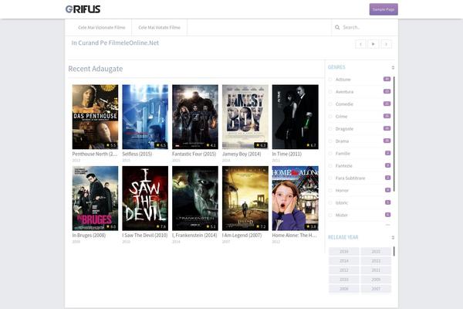Screen dimensions: 463x309
Task: Click the rating star on I Am Legend poster
Action: 258,226
